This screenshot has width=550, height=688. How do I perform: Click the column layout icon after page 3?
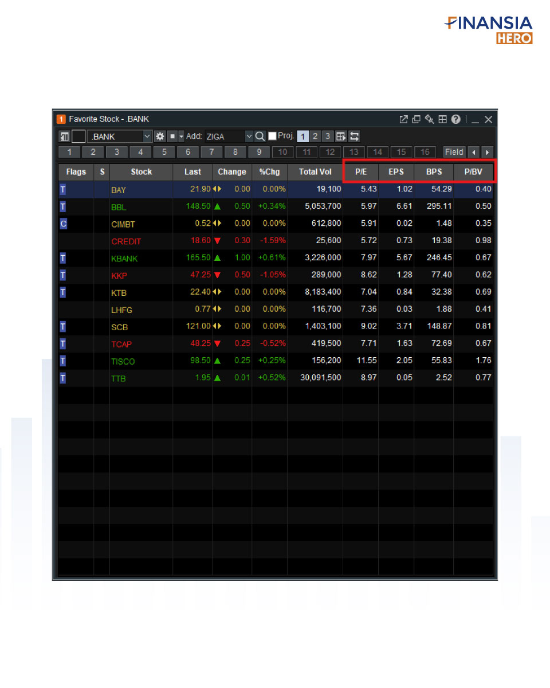tap(341, 136)
